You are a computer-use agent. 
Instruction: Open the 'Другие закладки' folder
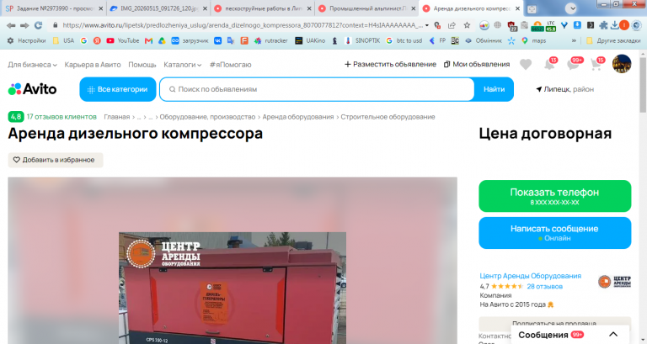click(x=613, y=40)
